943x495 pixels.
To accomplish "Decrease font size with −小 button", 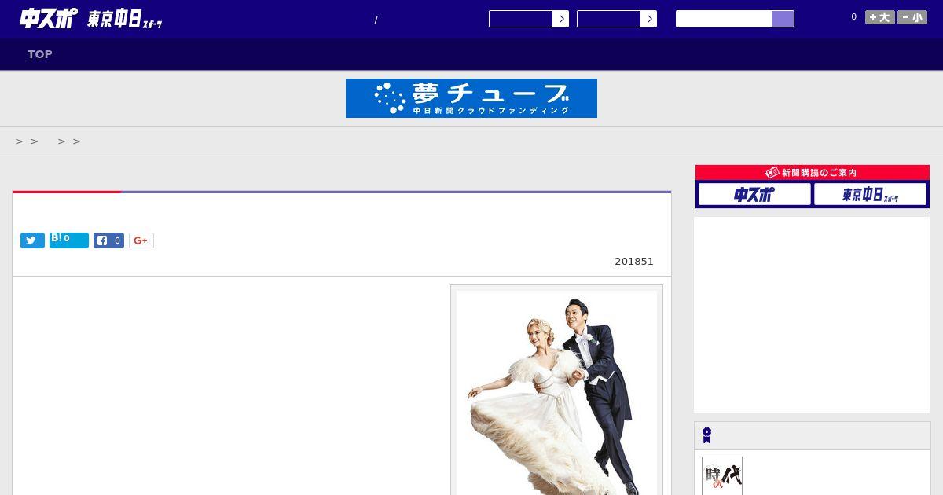I will (912, 17).
